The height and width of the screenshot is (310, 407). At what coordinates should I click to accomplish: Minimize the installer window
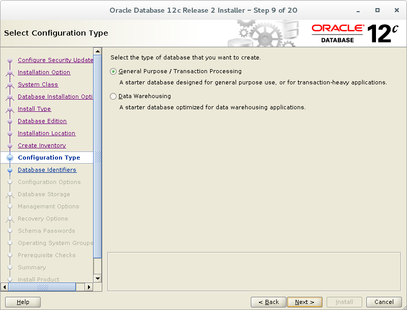[x=358, y=10]
